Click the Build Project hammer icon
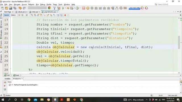The height and width of the screenshot is (102, 182). click(x=54, y=8)
